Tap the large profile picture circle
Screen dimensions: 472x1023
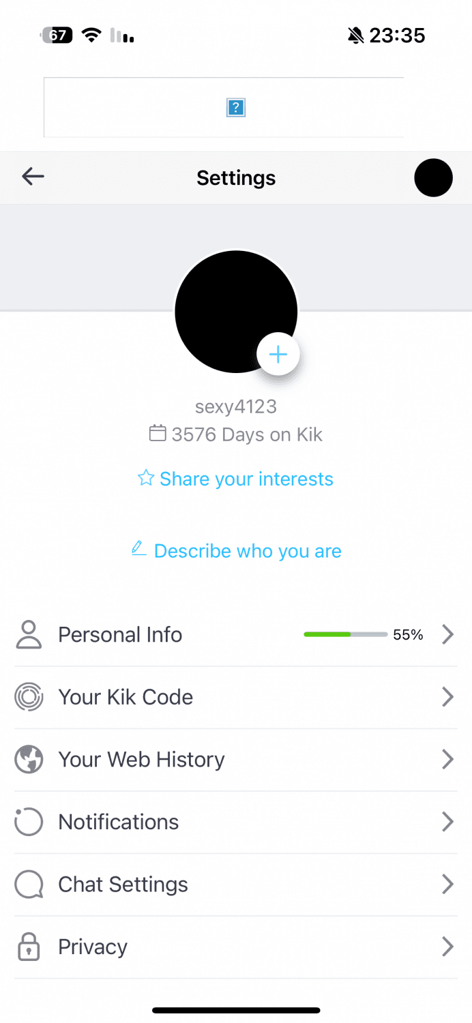tap(236, 312)
